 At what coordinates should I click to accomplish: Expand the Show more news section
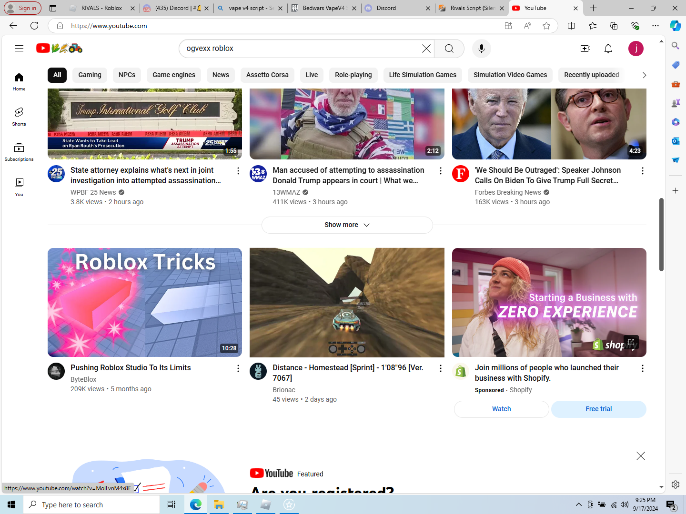347,225
